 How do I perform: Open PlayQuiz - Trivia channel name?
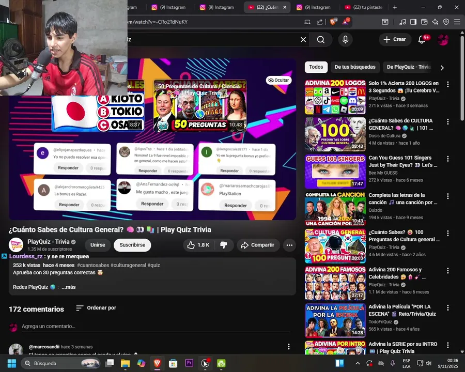[x=49, y=242]
